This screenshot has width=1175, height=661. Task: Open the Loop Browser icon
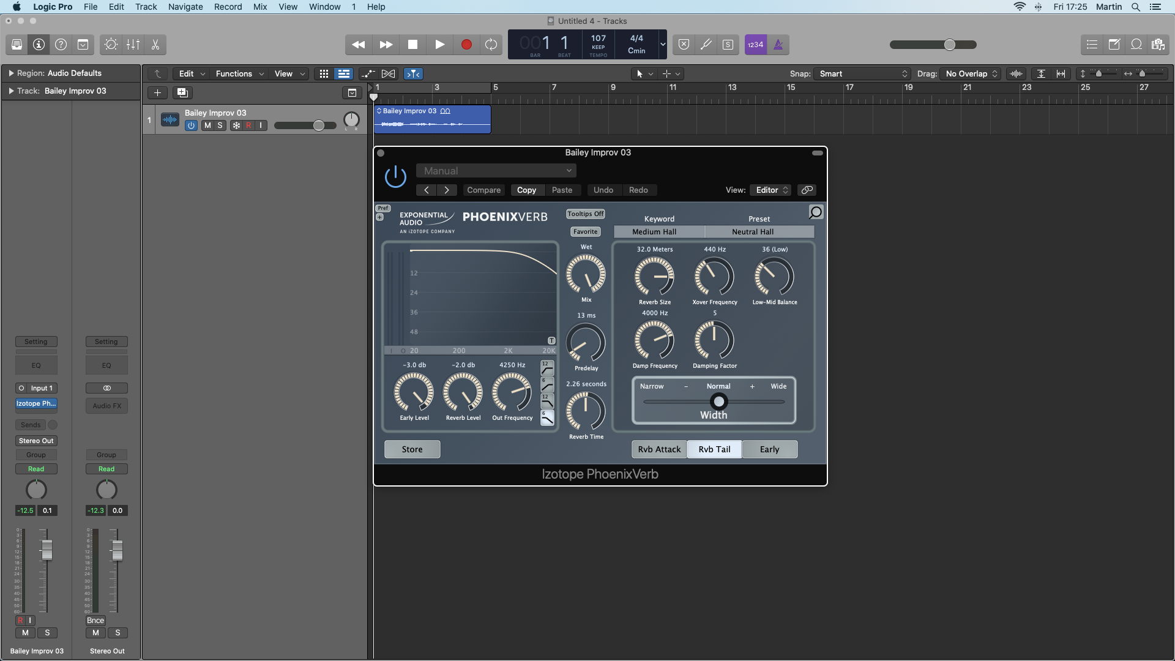point(1136,45)
